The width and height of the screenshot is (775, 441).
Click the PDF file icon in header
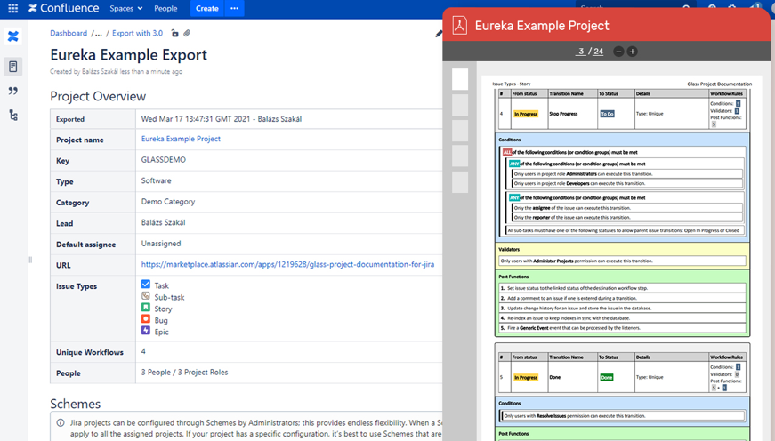pos(460,26)
